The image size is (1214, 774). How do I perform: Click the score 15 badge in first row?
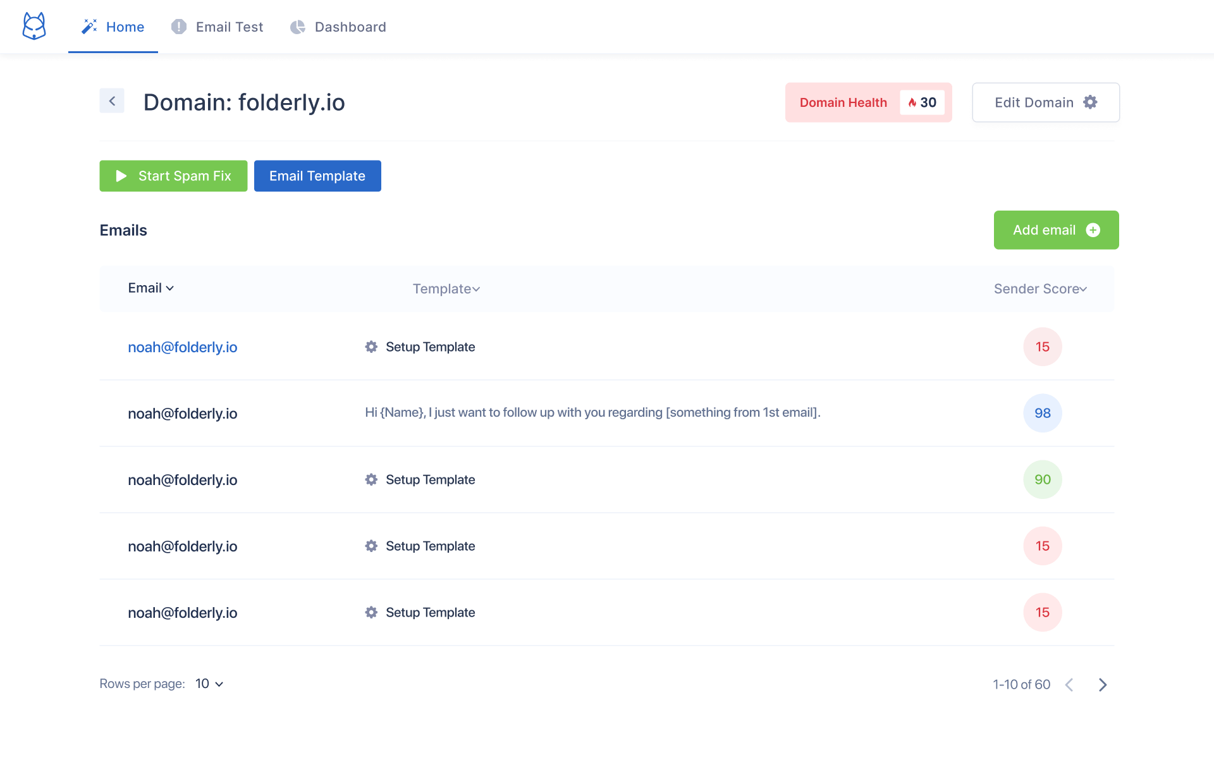[1043, 347]
